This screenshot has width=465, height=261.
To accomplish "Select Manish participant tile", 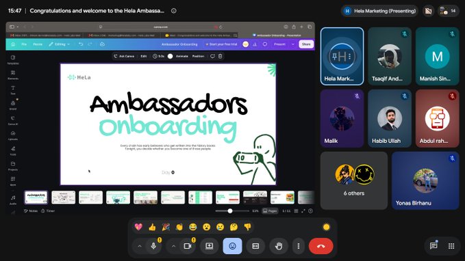I will pyautogui.click(x=437, y=56).
